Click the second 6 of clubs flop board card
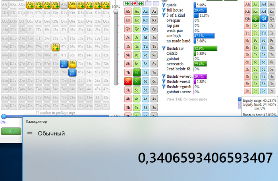The width and height of the screenshot is (278, 181). coord(141,3)
